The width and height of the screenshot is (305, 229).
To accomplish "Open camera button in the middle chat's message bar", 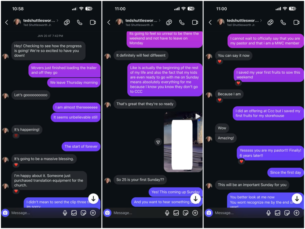I will tap(107, 213).
